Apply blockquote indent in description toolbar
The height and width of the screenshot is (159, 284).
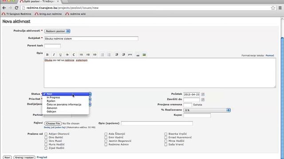(117, 54)
